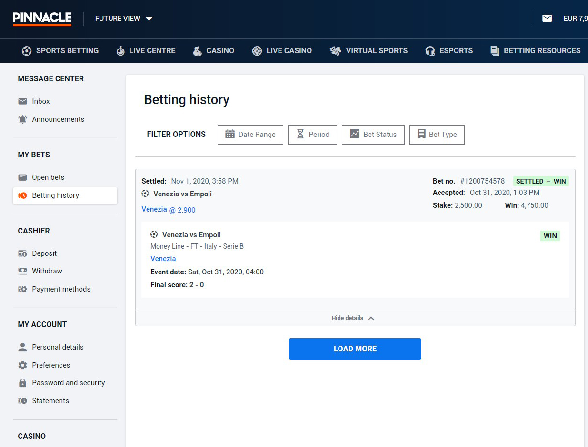This screenshot has width=588, height=447.
Task: Select Betting history in sidebar
Action: click(65, 195)
